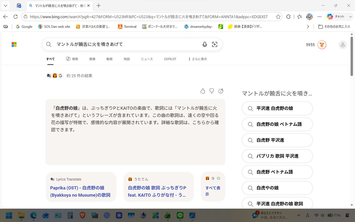
Task: Click すべて表示 sources card
Action: point(213,187)
